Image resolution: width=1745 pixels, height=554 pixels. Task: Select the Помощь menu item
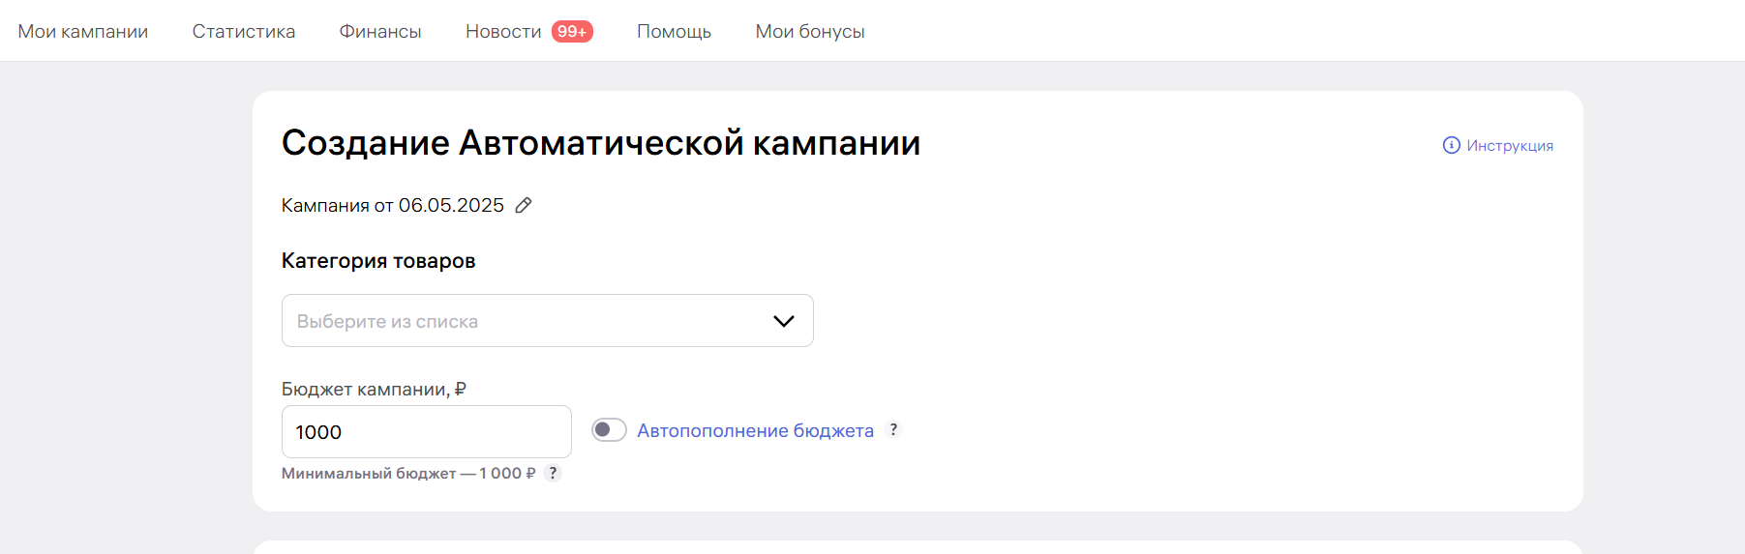tap(674, 32)
